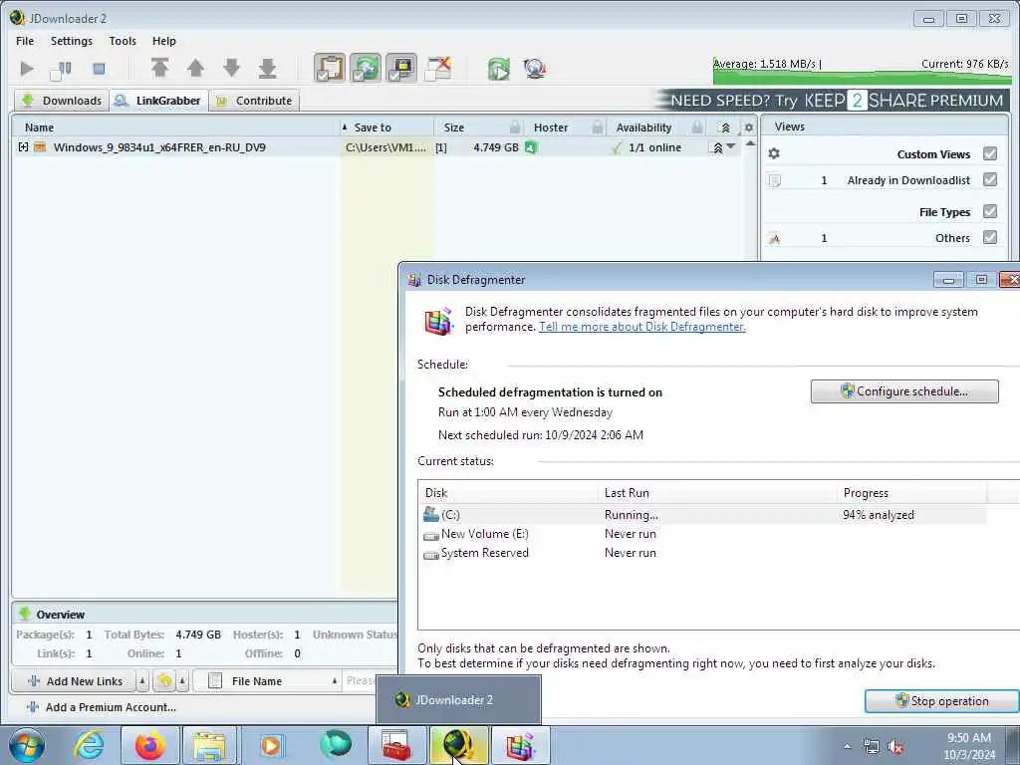Image resolution: width=1020 pixels, height=765 pixels.
Task: Click the C:\Users\VM1 save path cell
Action: 386,147
